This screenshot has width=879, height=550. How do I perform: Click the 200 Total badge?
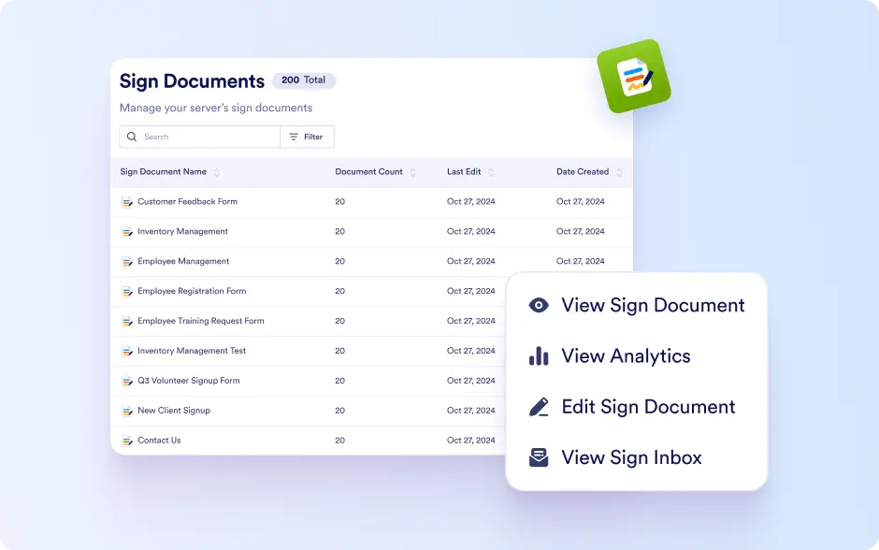304,80
